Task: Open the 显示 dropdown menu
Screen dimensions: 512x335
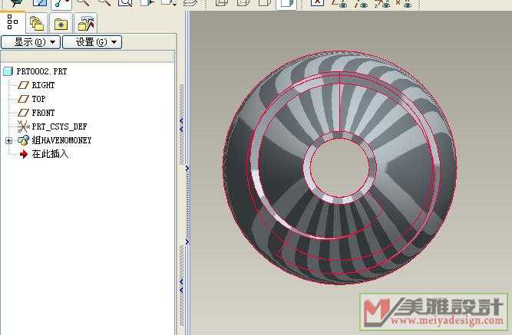Action: coord(31,42)
